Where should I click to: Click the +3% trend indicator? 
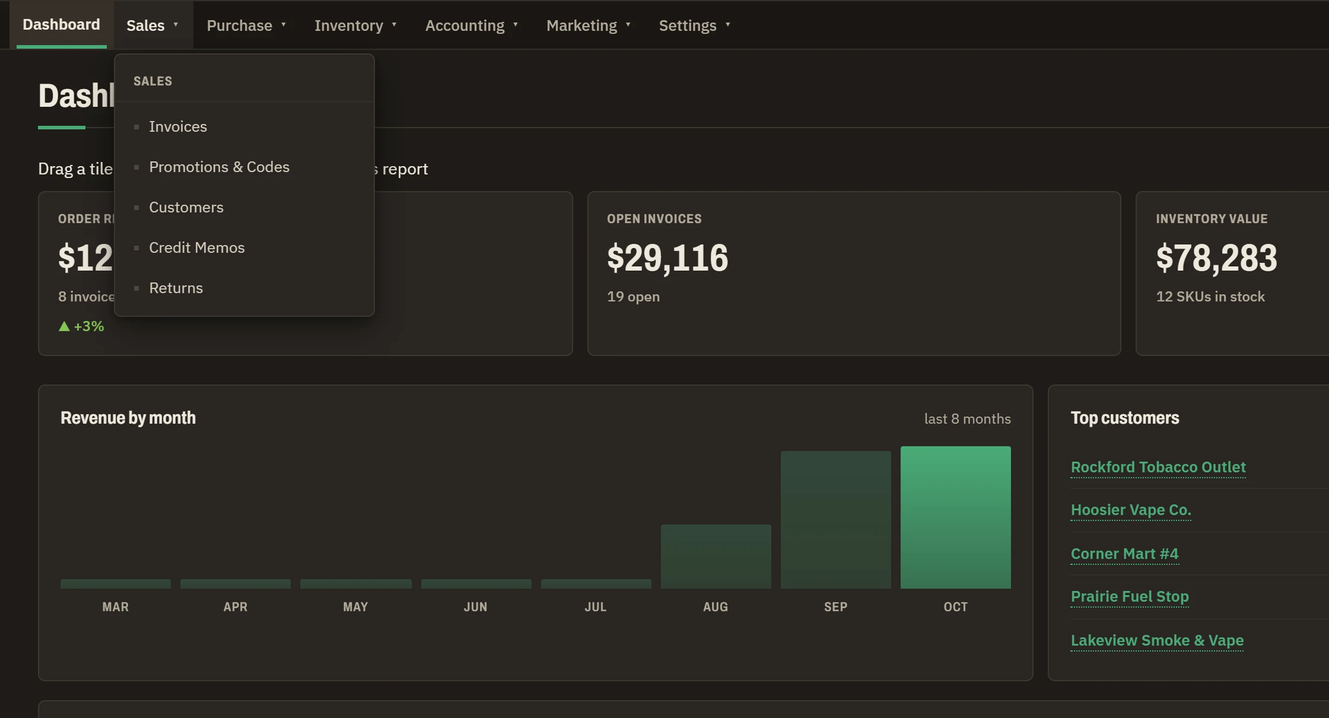point(81,326)
